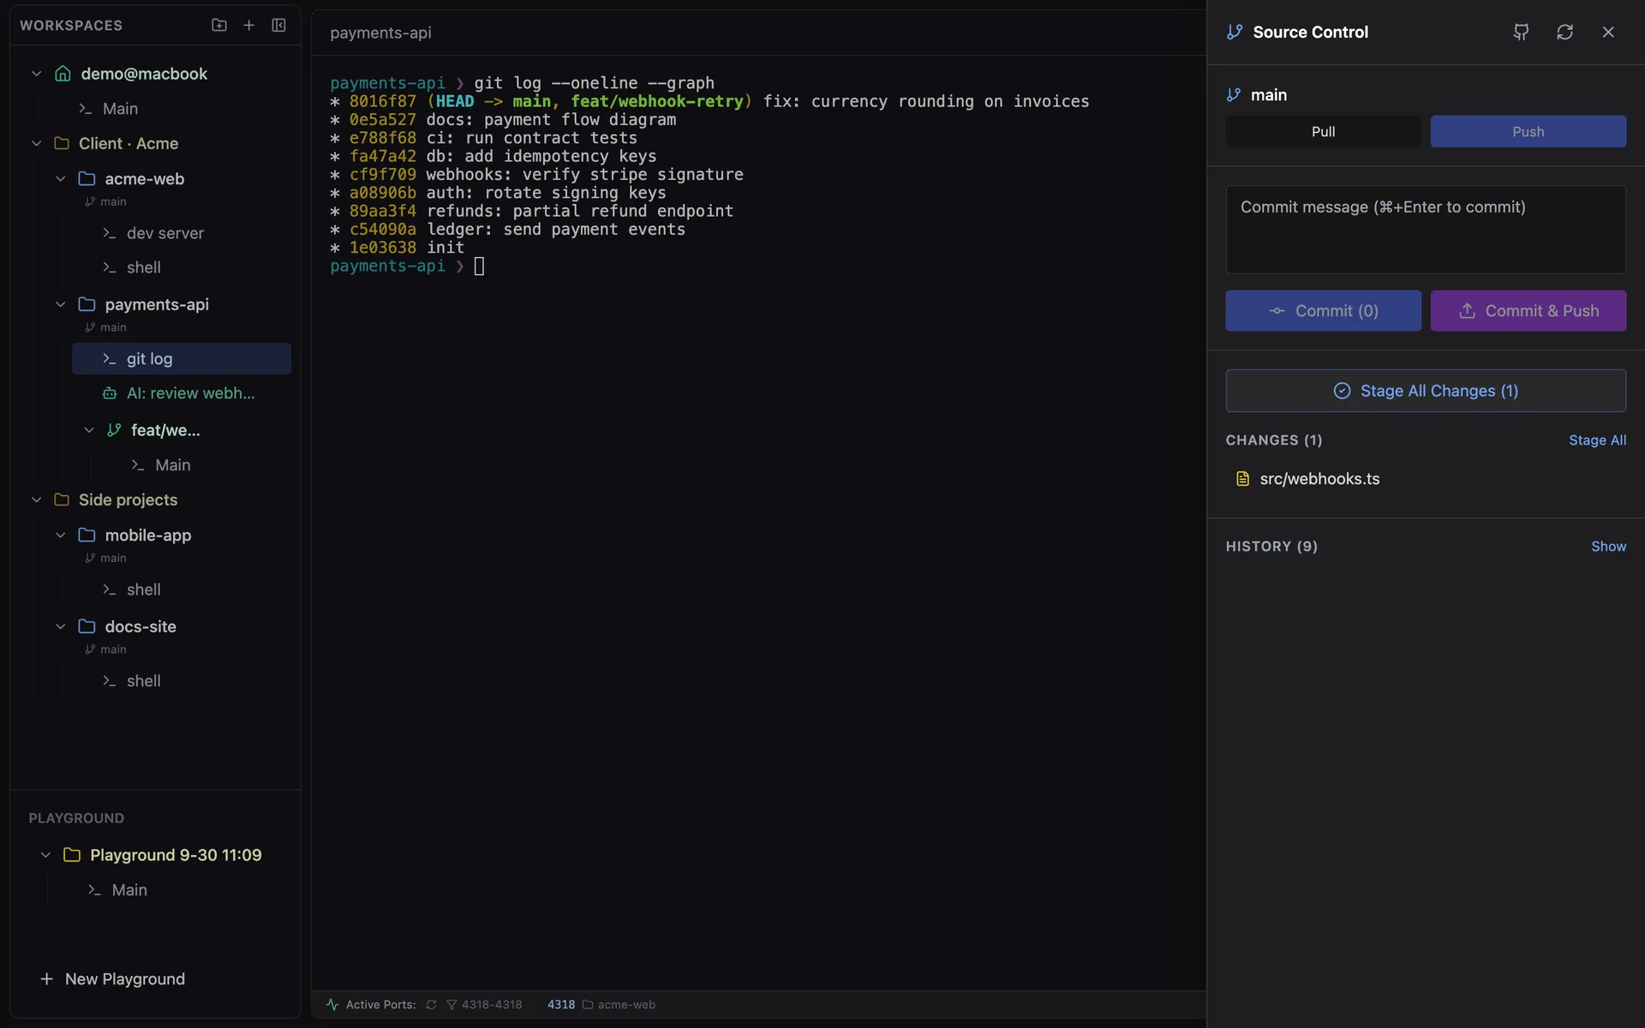The height and width of the screenshot is (1028, 1645).
Task: Click the Side projects folder icon
Action: [62, 500]
